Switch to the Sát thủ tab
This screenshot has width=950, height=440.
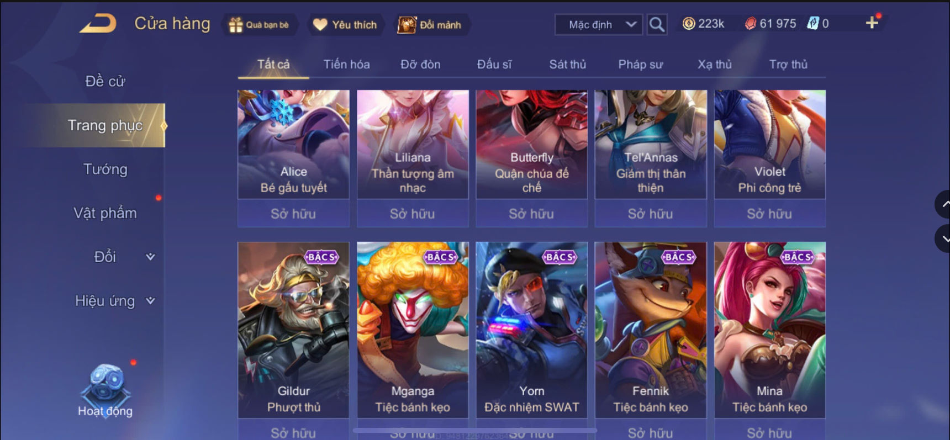point(567,65)
